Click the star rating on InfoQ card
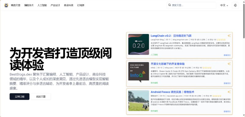 (x=207, y=68)
